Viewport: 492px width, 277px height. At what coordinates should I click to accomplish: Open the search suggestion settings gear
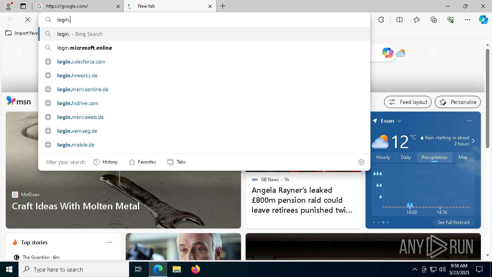click(361, 162)
